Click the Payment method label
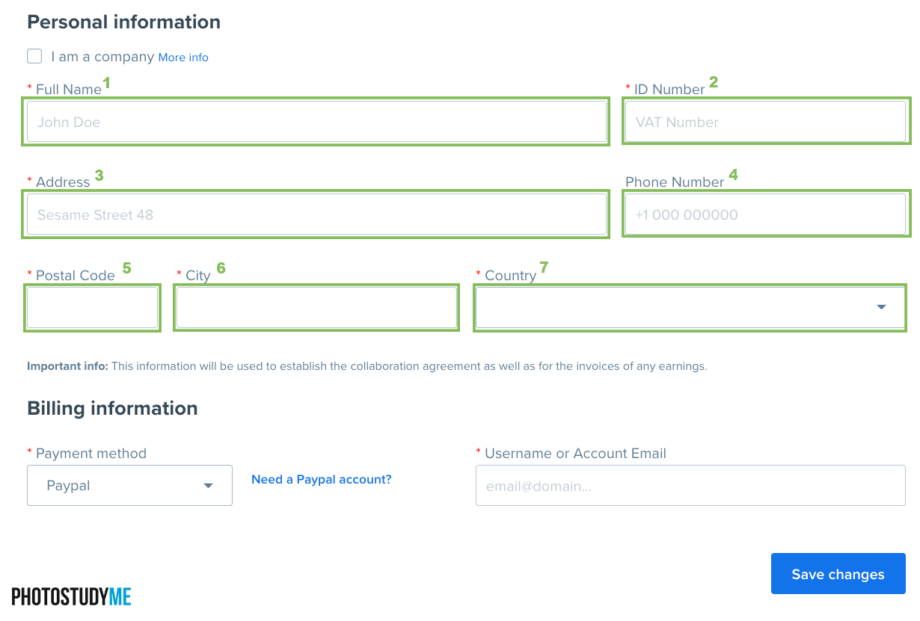 click(x=91, y=454)
